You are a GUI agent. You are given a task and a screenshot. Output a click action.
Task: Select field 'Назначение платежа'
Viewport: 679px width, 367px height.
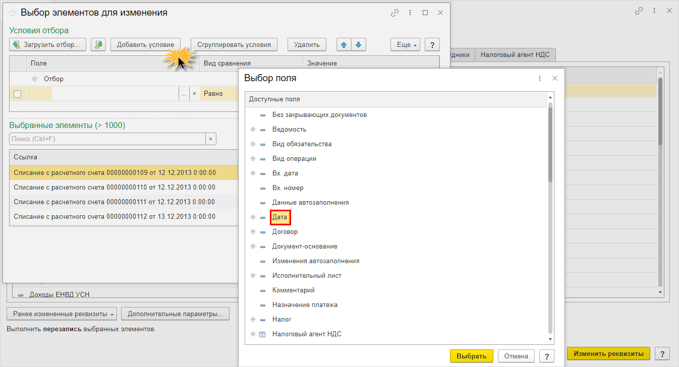tap(305, 305)
